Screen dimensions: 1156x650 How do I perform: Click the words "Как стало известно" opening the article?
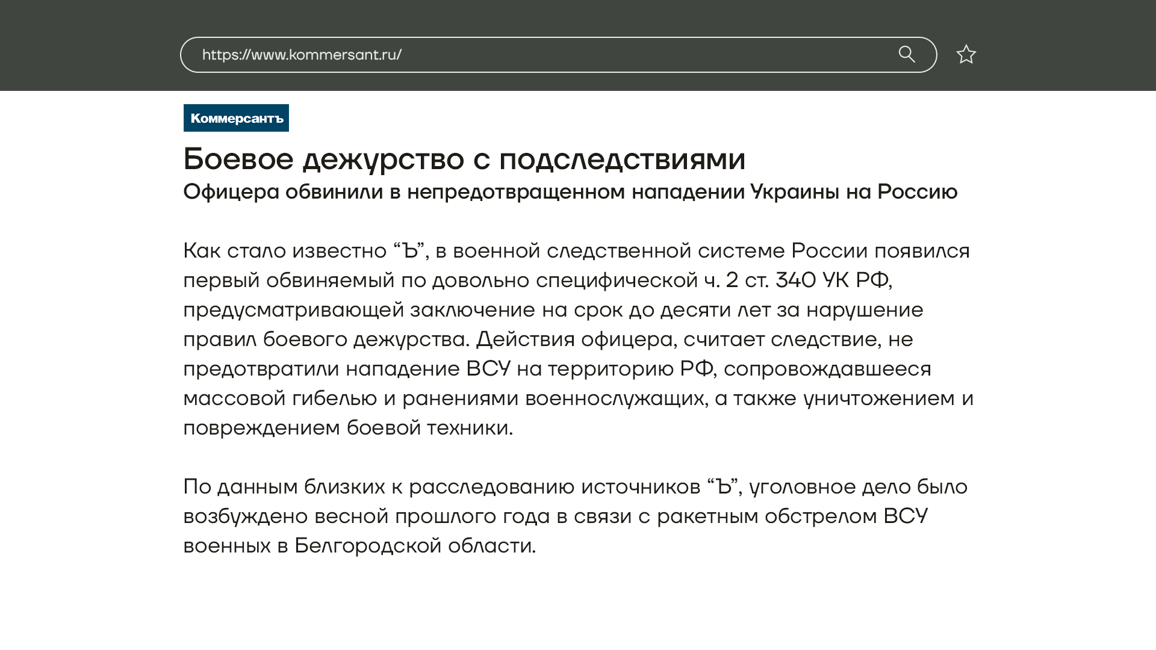click(285, 251)
